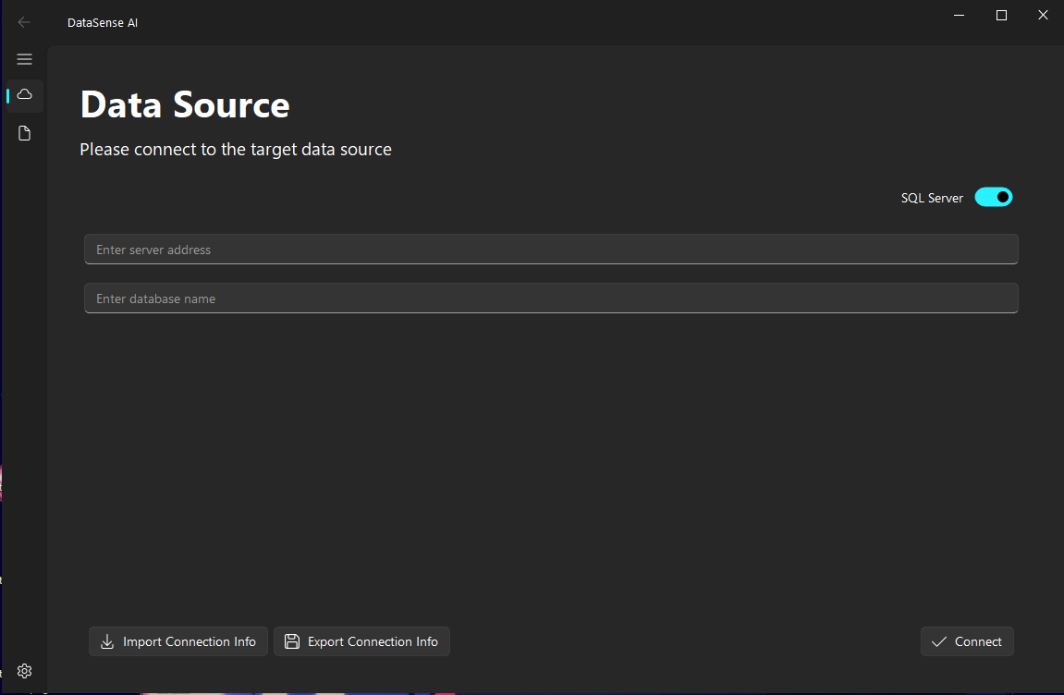Close the DataSense AI window
The width and height of the screenshot is (1064, 695).
[1043, 16]
